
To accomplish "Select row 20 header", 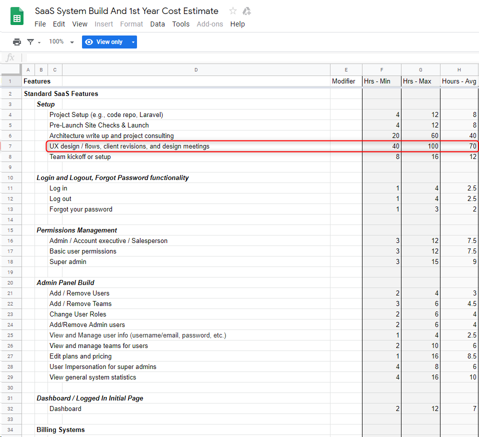I will (x=10, y=283).
